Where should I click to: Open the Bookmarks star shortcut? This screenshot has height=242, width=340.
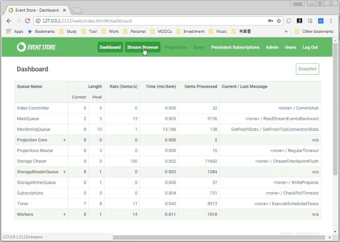[x=41, y=32]
